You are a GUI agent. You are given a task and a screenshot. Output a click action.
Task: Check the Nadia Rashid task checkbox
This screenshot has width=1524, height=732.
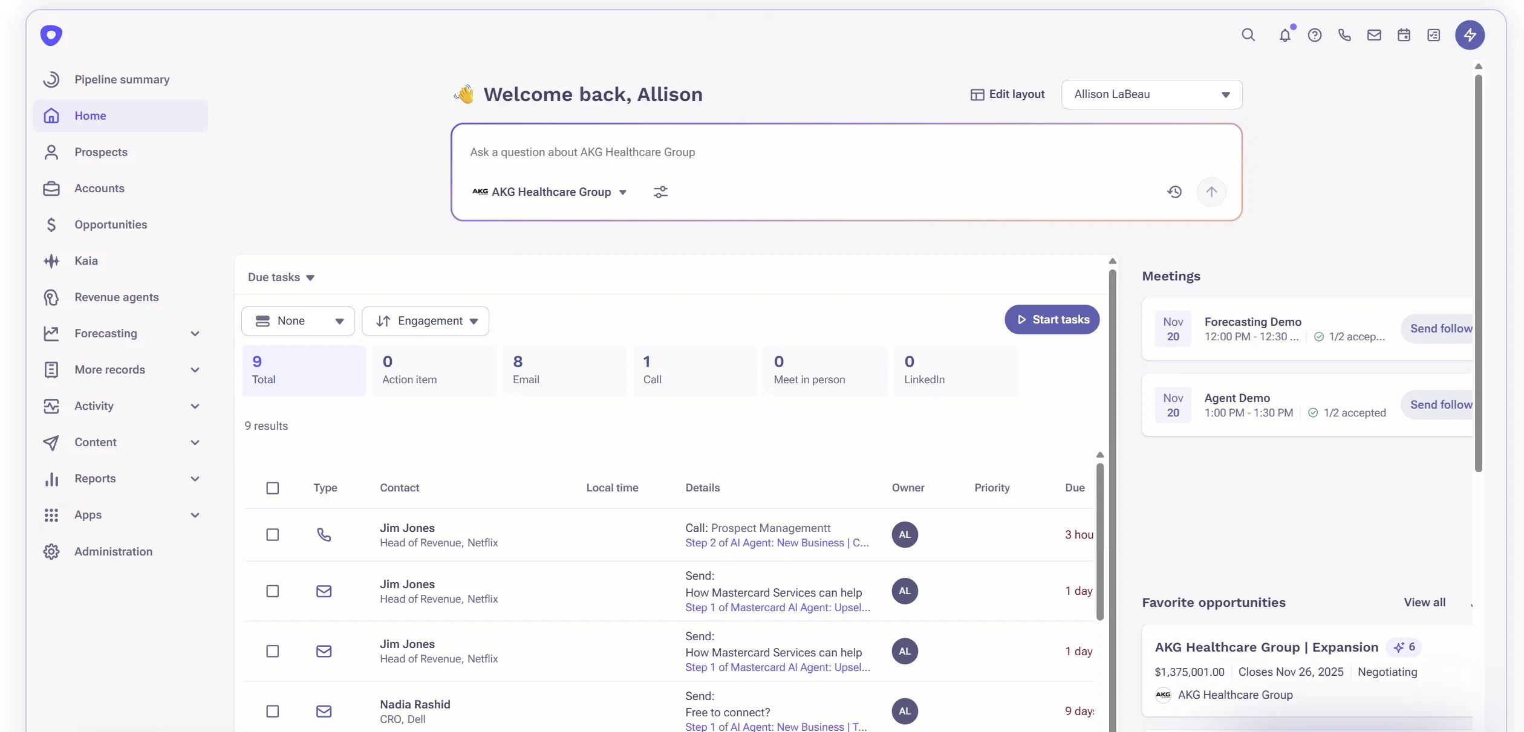(273, 711)
